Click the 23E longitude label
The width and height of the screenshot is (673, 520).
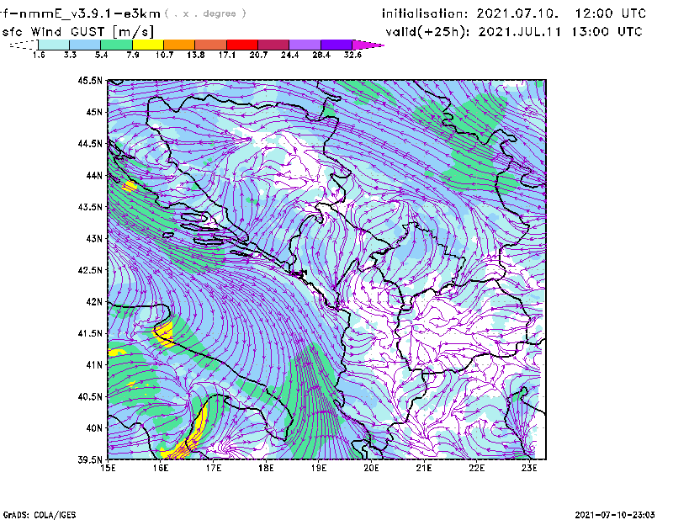tap(529, 468)
